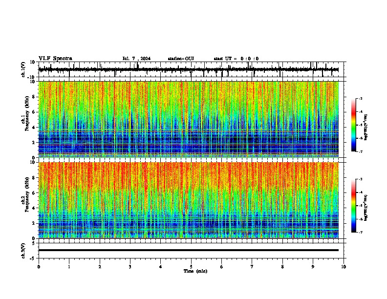The width and height of the screenshot is (387, 299).
Task: Click time axis tick label "3"
Action: 130,267
